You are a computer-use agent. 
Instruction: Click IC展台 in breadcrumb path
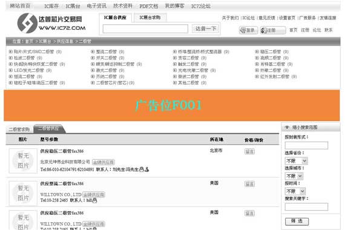pos(45,41)
